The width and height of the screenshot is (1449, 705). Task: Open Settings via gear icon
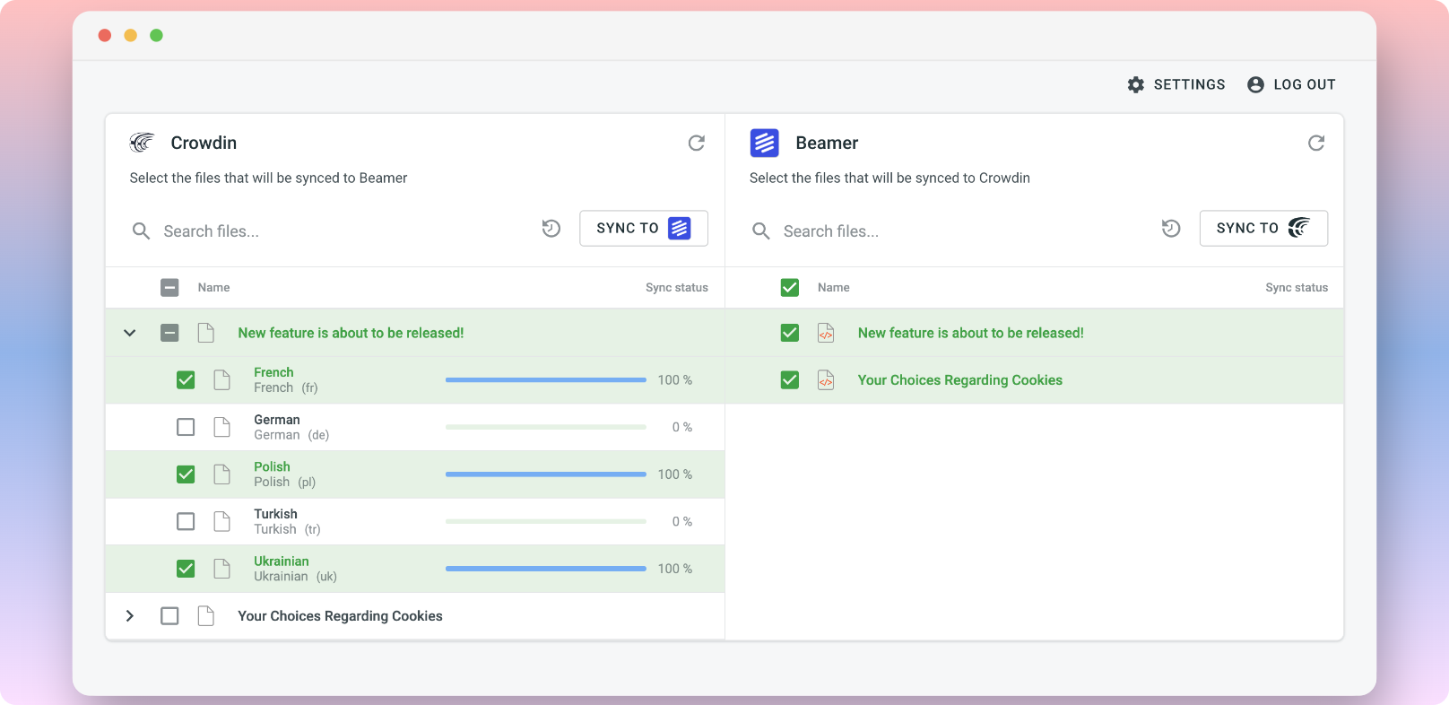pos(1136,84)
